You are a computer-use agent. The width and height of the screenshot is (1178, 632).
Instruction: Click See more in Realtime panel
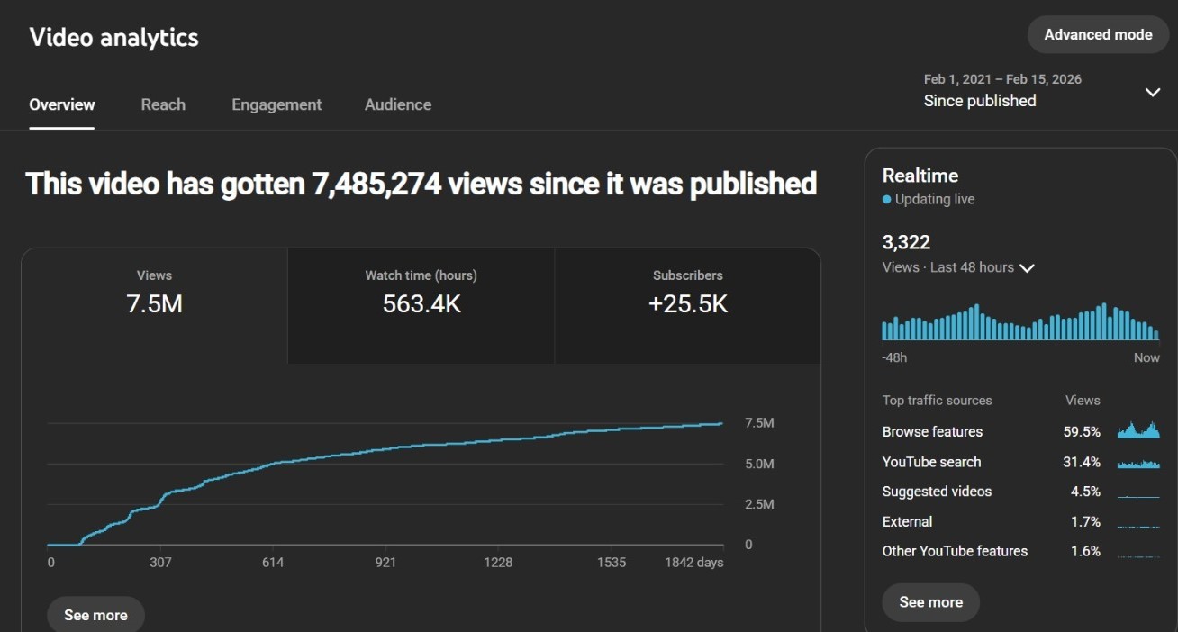tap(930, 602)
